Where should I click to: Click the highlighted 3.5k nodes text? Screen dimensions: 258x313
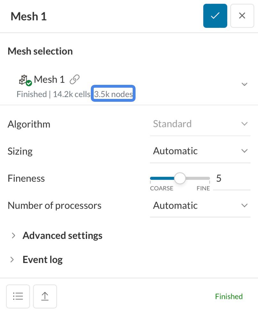tap(113, 94)
